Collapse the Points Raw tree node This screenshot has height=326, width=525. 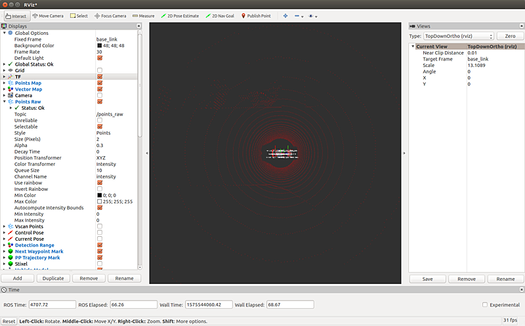coord(5,102)
